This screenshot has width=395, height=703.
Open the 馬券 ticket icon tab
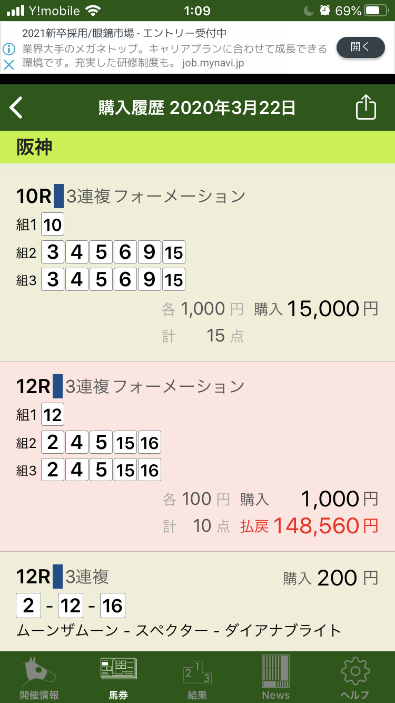(118, 678)
